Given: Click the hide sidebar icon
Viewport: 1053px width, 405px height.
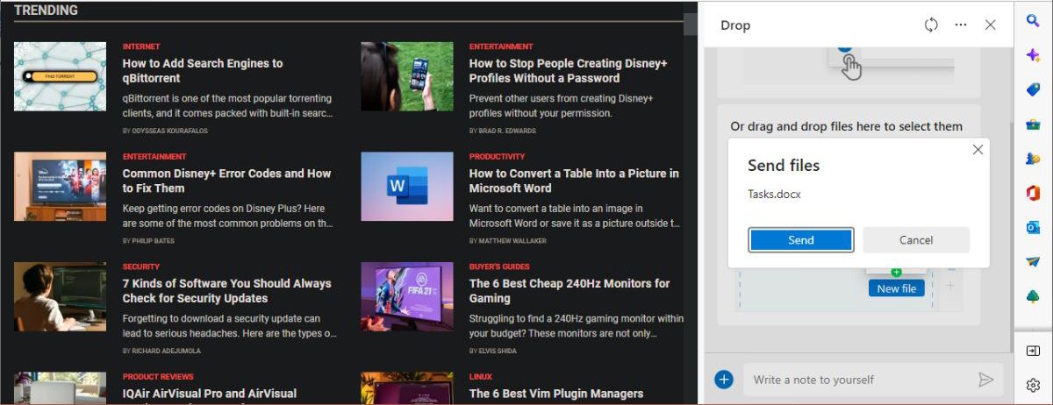Looking at the screenshot, I should click(x=1033, y=351).
